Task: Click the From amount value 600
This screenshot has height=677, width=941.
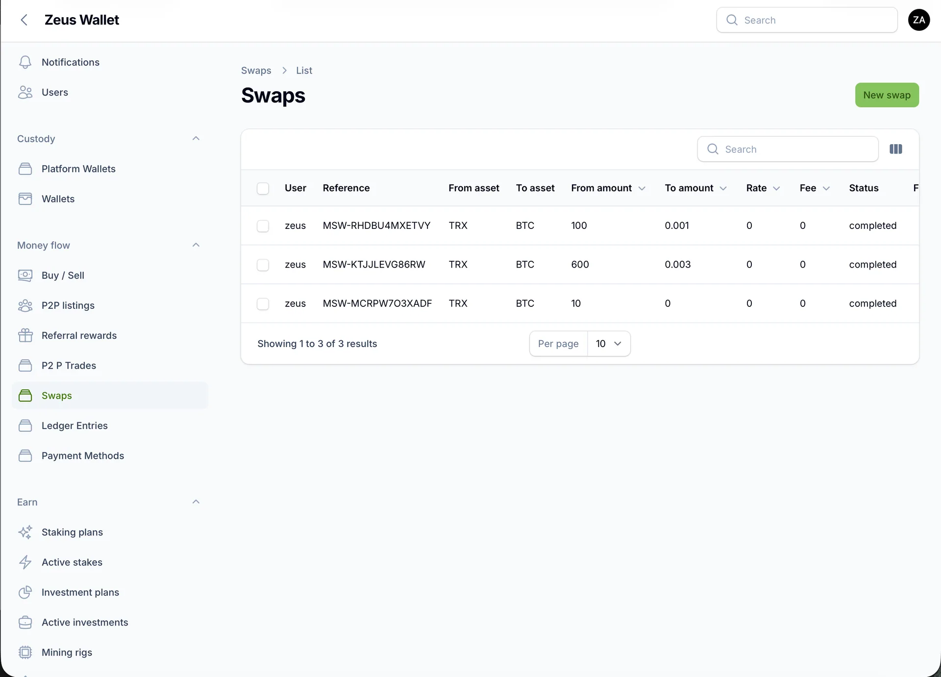Action: point(580,265)
